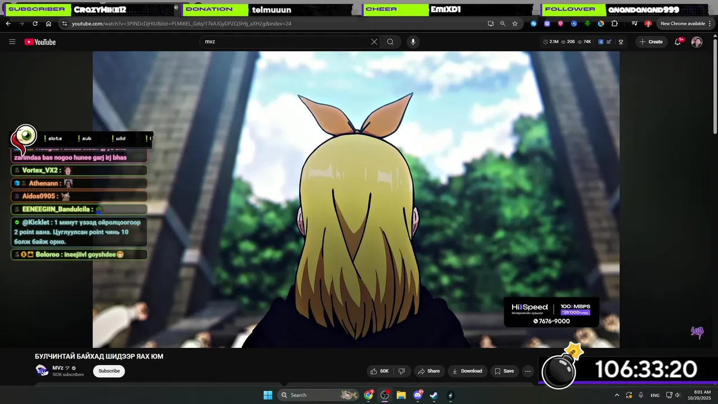Click the taskbar Search box
Image resolution: width=718 pixels, height=404 pixels.
pos(319,395)
